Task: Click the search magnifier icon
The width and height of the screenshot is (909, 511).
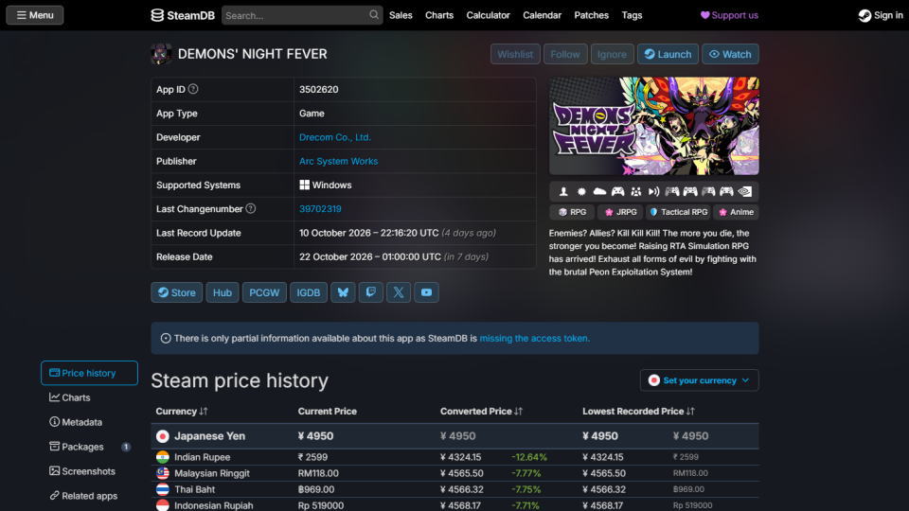Action: 374,15
